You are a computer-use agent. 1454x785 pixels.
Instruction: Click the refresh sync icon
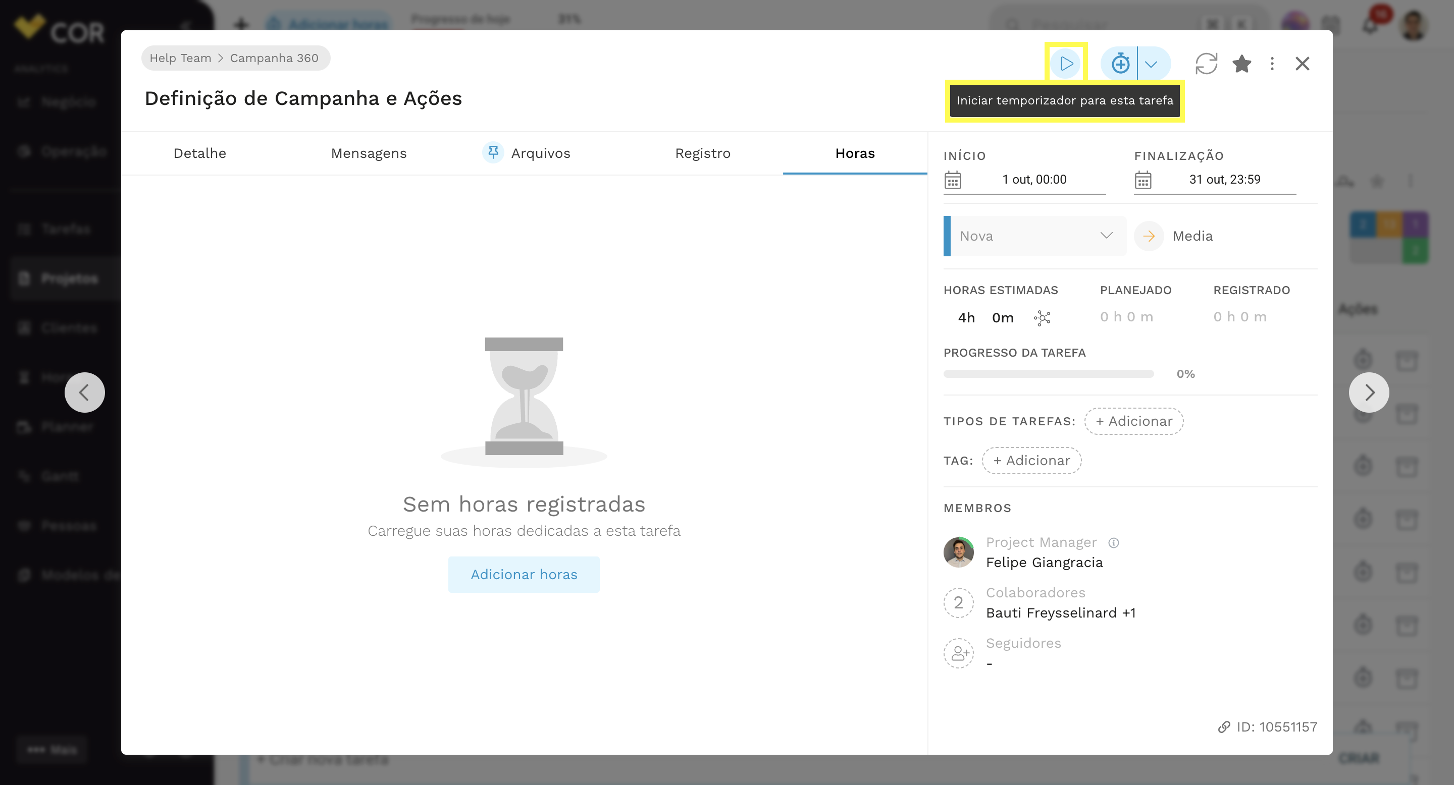tap(1206, 63)
